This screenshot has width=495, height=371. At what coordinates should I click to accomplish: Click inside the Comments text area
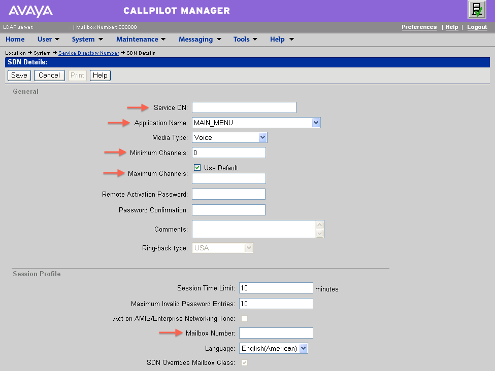pos(254,229)
